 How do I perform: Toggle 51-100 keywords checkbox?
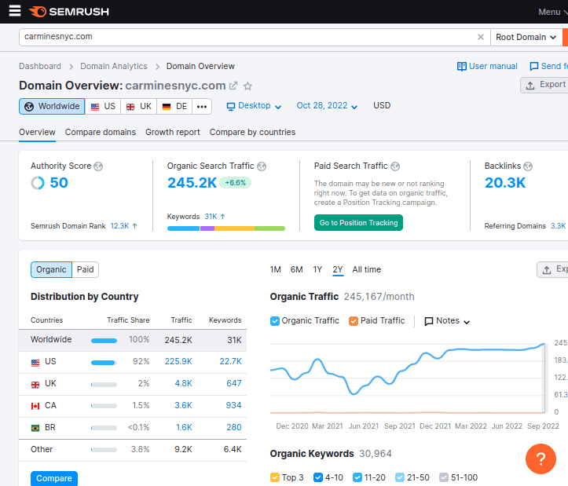pos(444,477)
